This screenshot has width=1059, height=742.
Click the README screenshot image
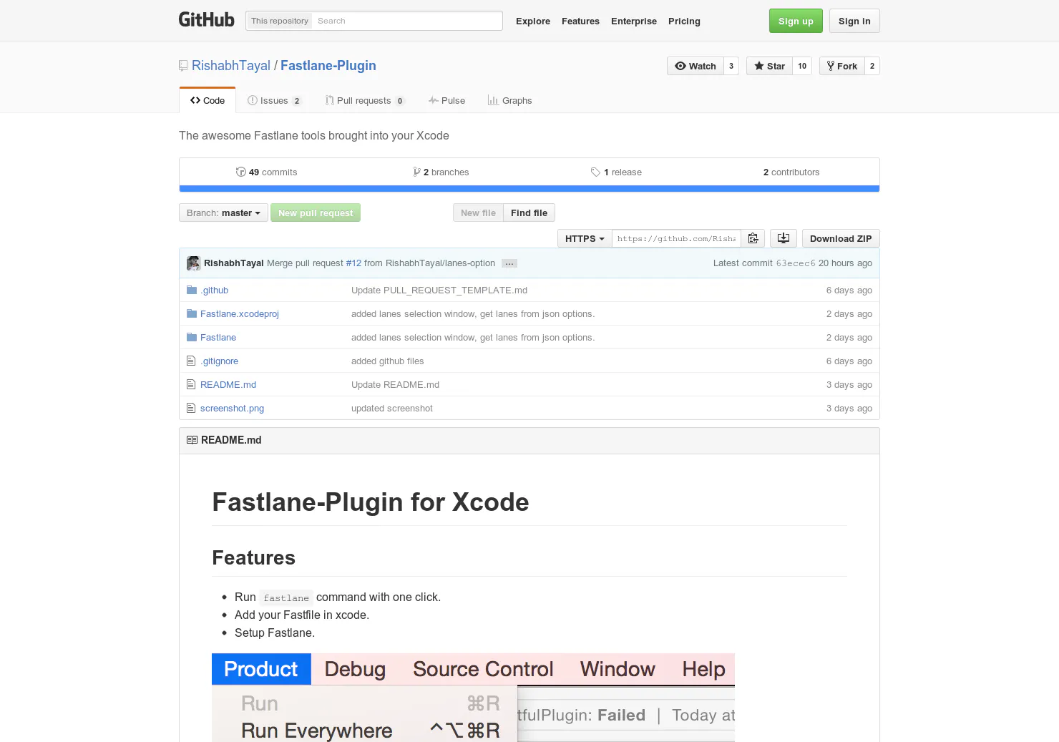pos(473,698)
